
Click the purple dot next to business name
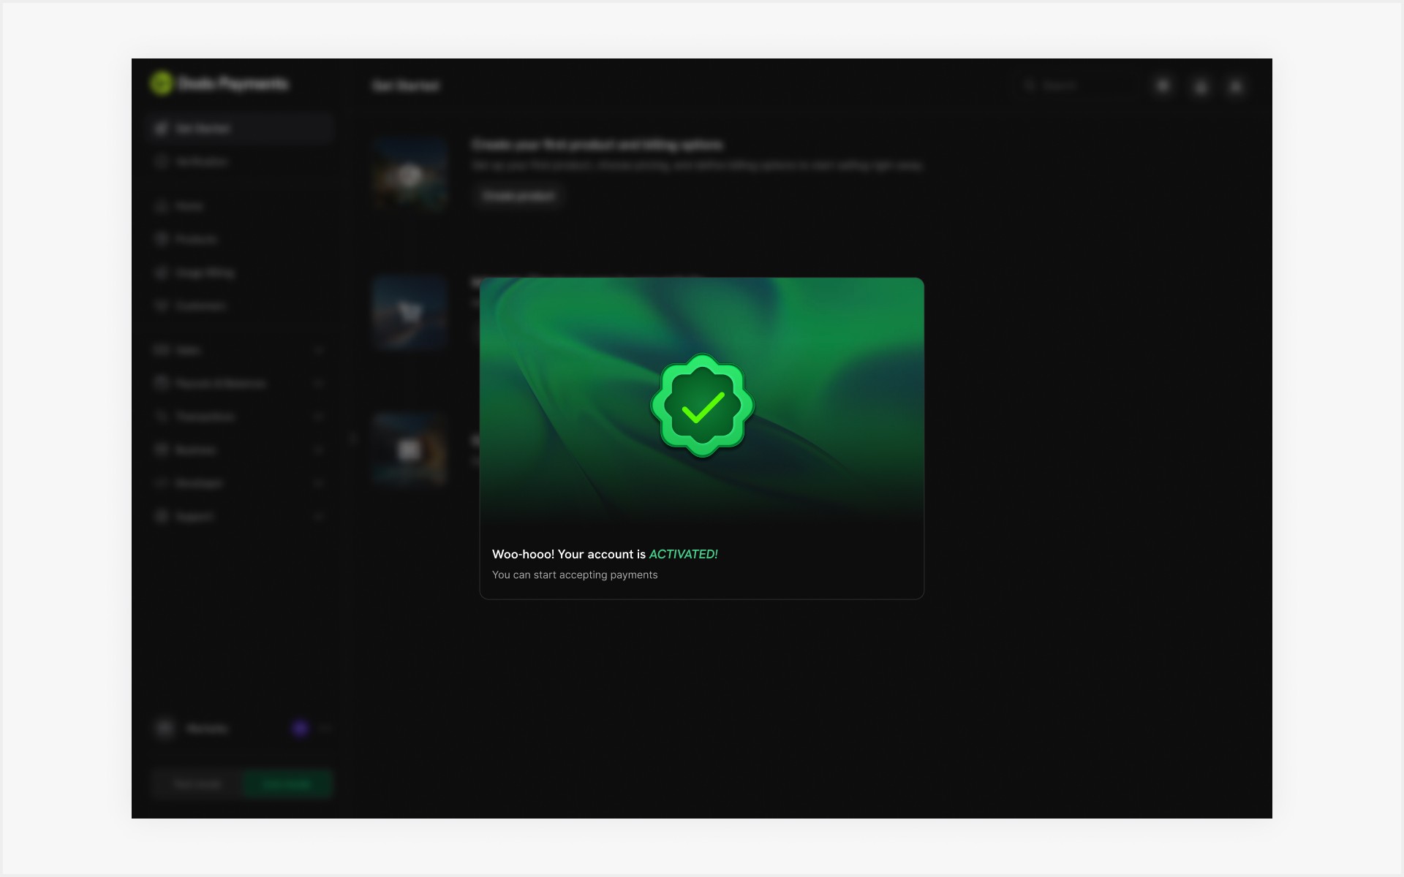[x=300, y=728]
